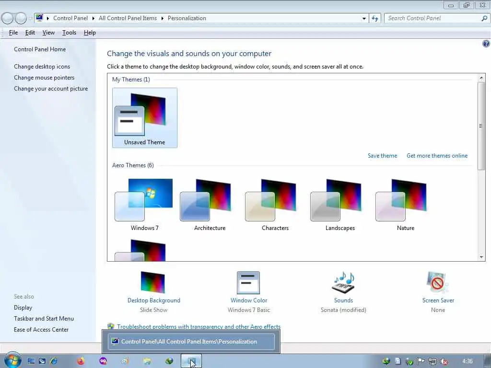The width and height of the screenshot is (491, 368).
Task: Open Change your account picture
Action: click(x=51, y=89)
